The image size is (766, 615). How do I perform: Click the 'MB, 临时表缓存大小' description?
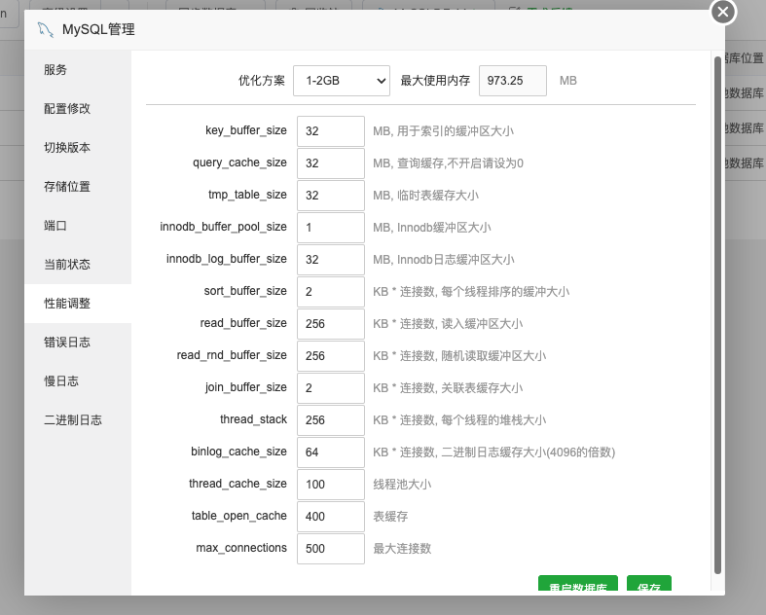coord(425,196)
